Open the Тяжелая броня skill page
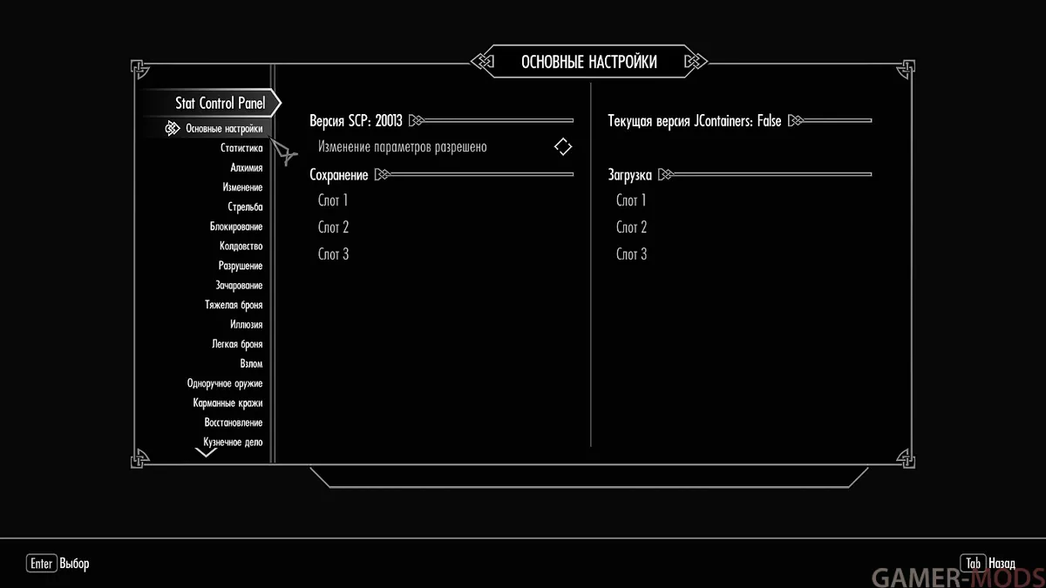1046x588 pixels. 234,305
